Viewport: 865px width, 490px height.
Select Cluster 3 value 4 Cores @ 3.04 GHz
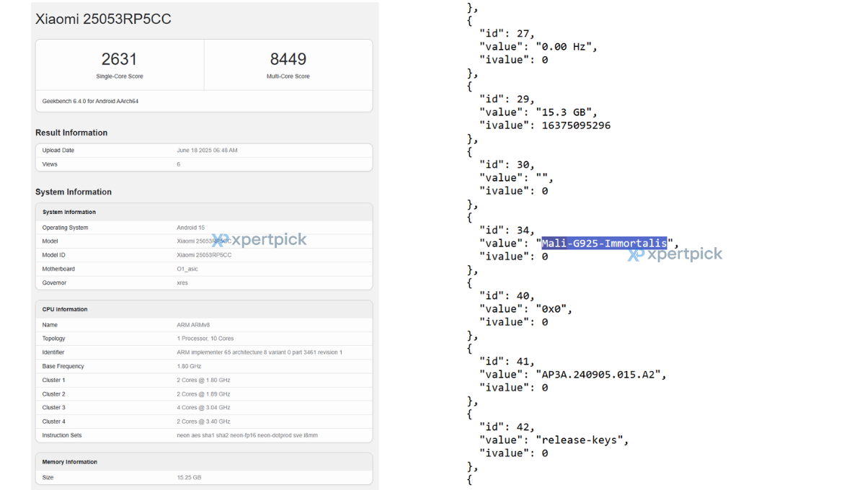(203, 408)
